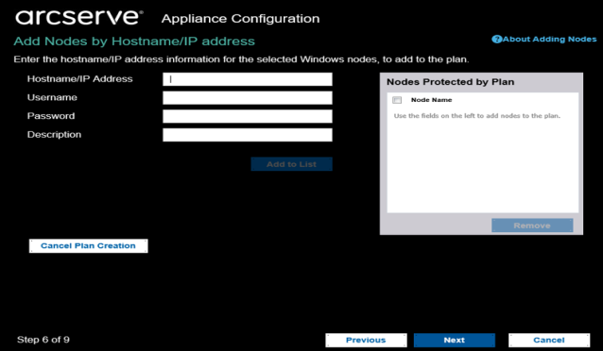This screenshot has height=351, width=603.
Task: Click the Description text field
Action: pos(248,135)
